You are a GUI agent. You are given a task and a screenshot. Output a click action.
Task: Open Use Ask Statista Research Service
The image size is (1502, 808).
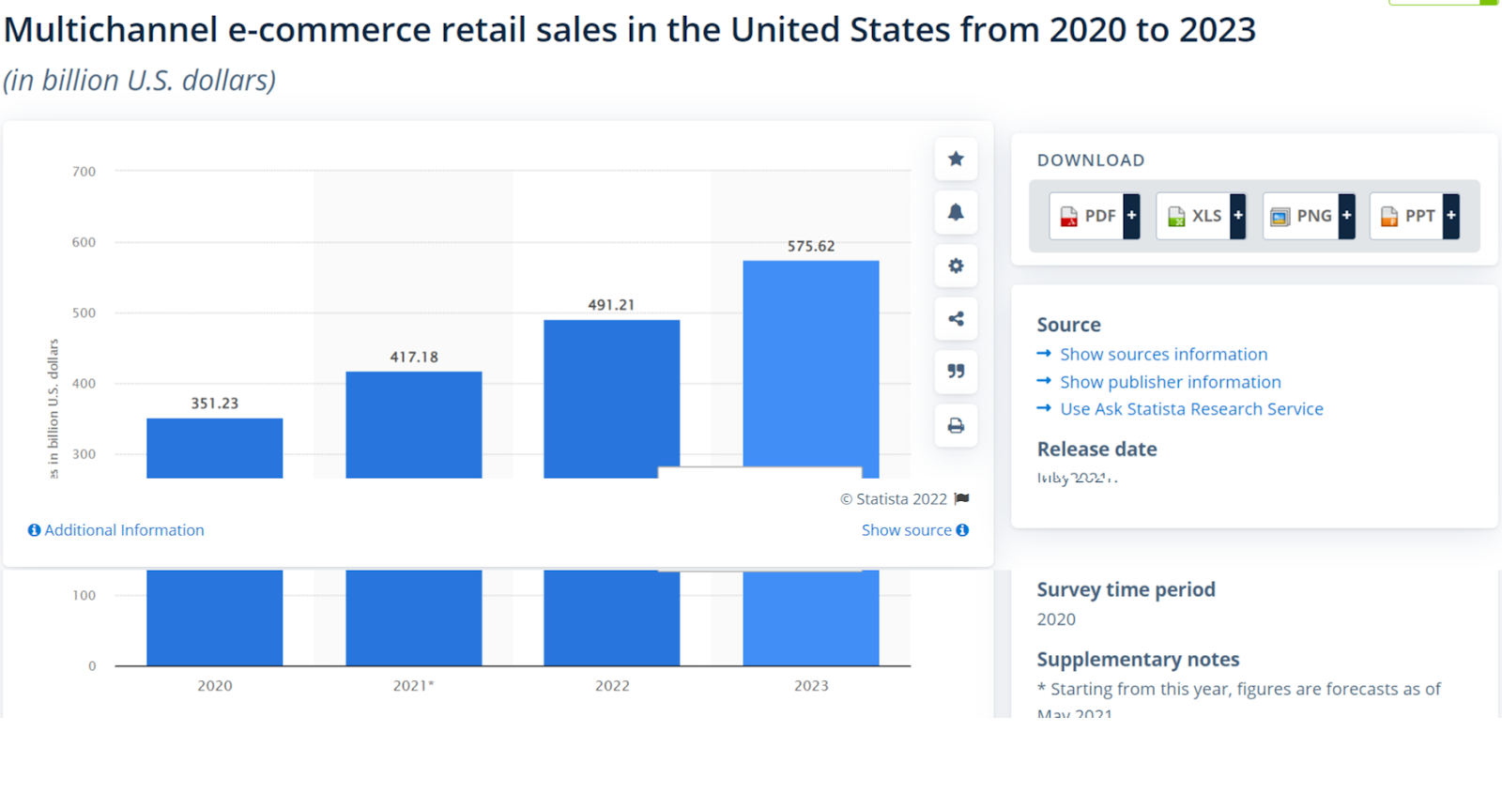tap(1191, 409)
